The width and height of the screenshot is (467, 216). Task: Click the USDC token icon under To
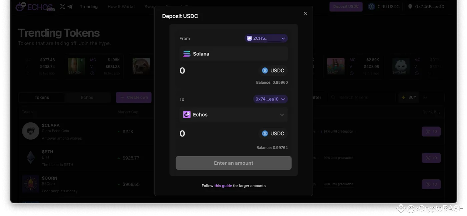click(265, 134)
